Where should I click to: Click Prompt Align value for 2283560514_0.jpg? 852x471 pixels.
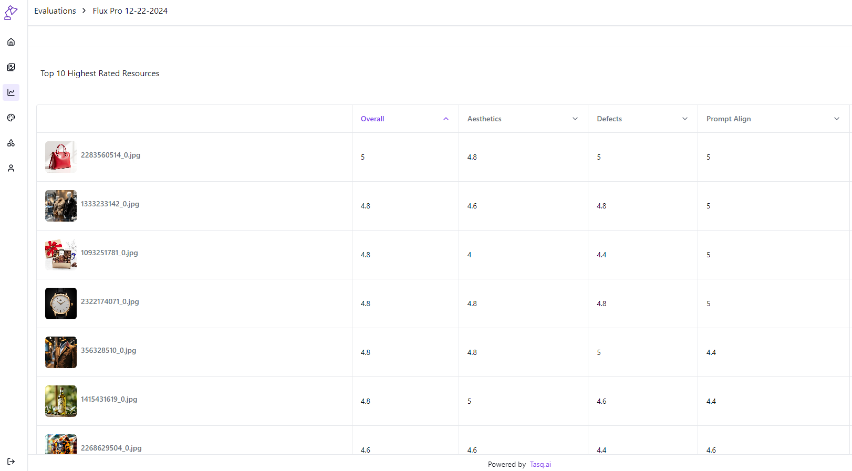click(709, 157)
